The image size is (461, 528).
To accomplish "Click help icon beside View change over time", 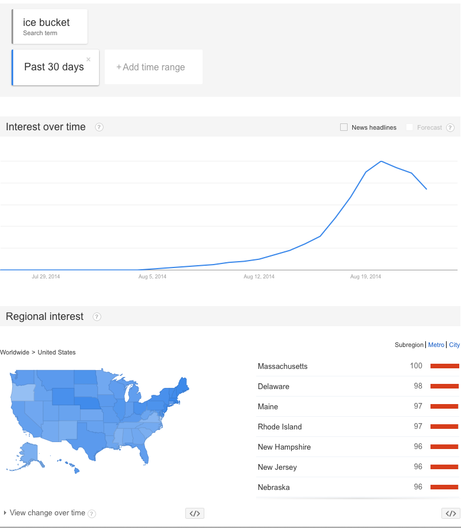I will click(x=92, y=514).
